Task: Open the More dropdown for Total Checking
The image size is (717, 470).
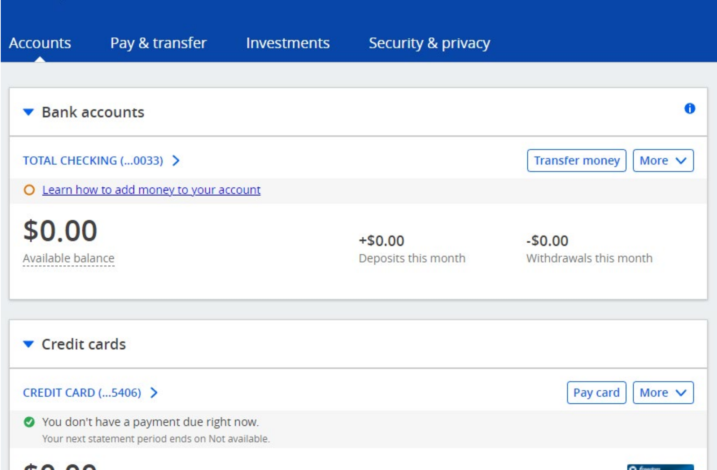Action: pos(663,160)
